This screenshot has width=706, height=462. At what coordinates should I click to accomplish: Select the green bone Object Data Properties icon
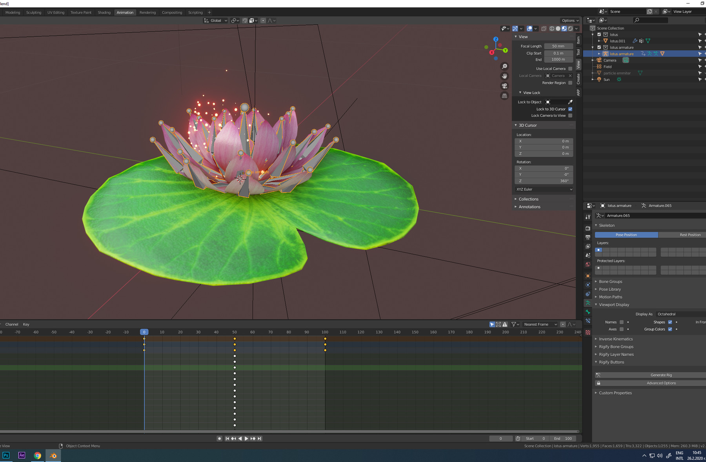(588, 312)
